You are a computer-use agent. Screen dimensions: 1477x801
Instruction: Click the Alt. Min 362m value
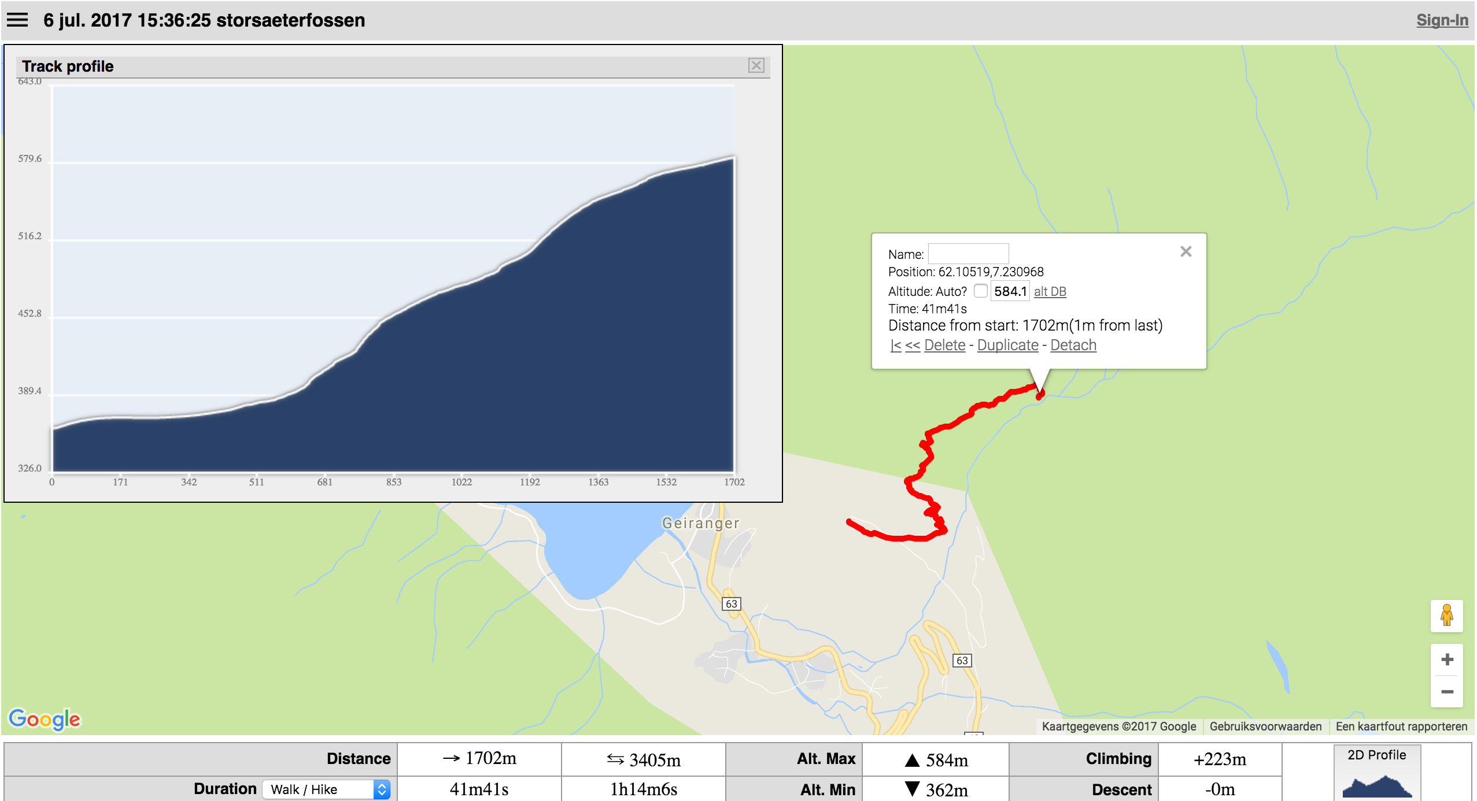point(936,789)
